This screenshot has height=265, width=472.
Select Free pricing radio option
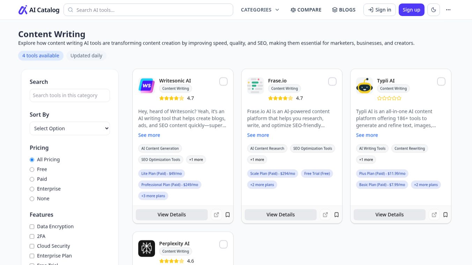[x=32, y=169]
